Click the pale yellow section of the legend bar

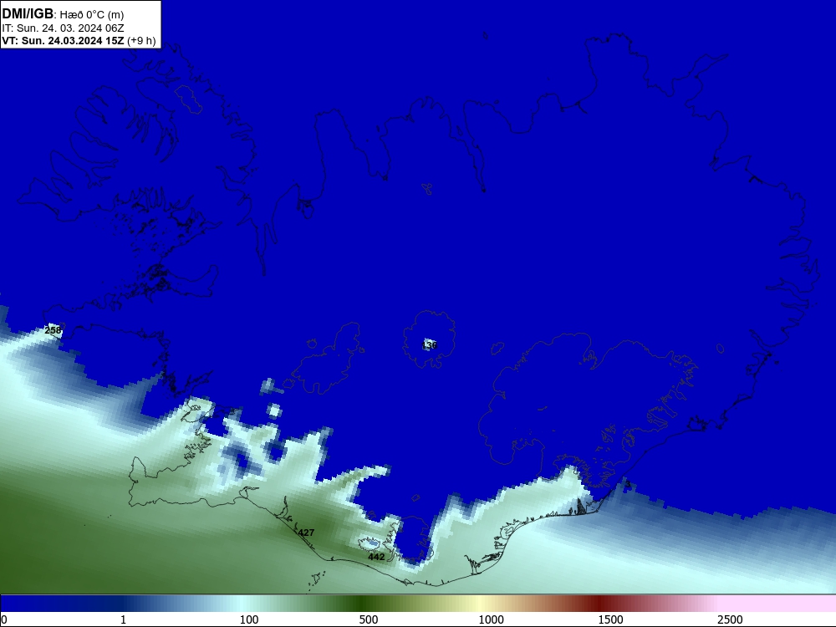click(x=480, y=604)
